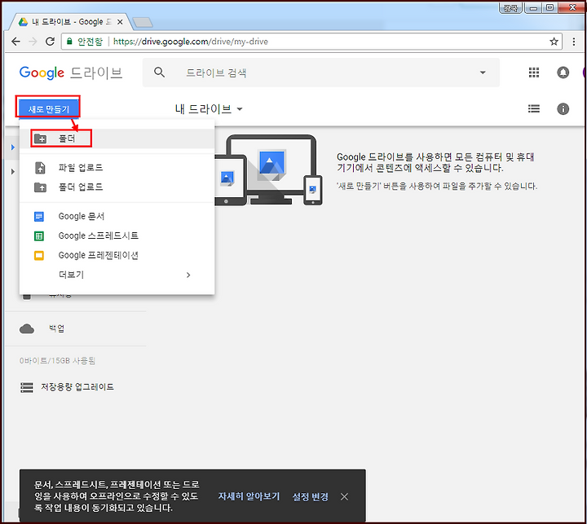Viewport: 587px width, 524px height.
Task: Click 설정 변경 in the notification
Action: click(x=310, y=496)
